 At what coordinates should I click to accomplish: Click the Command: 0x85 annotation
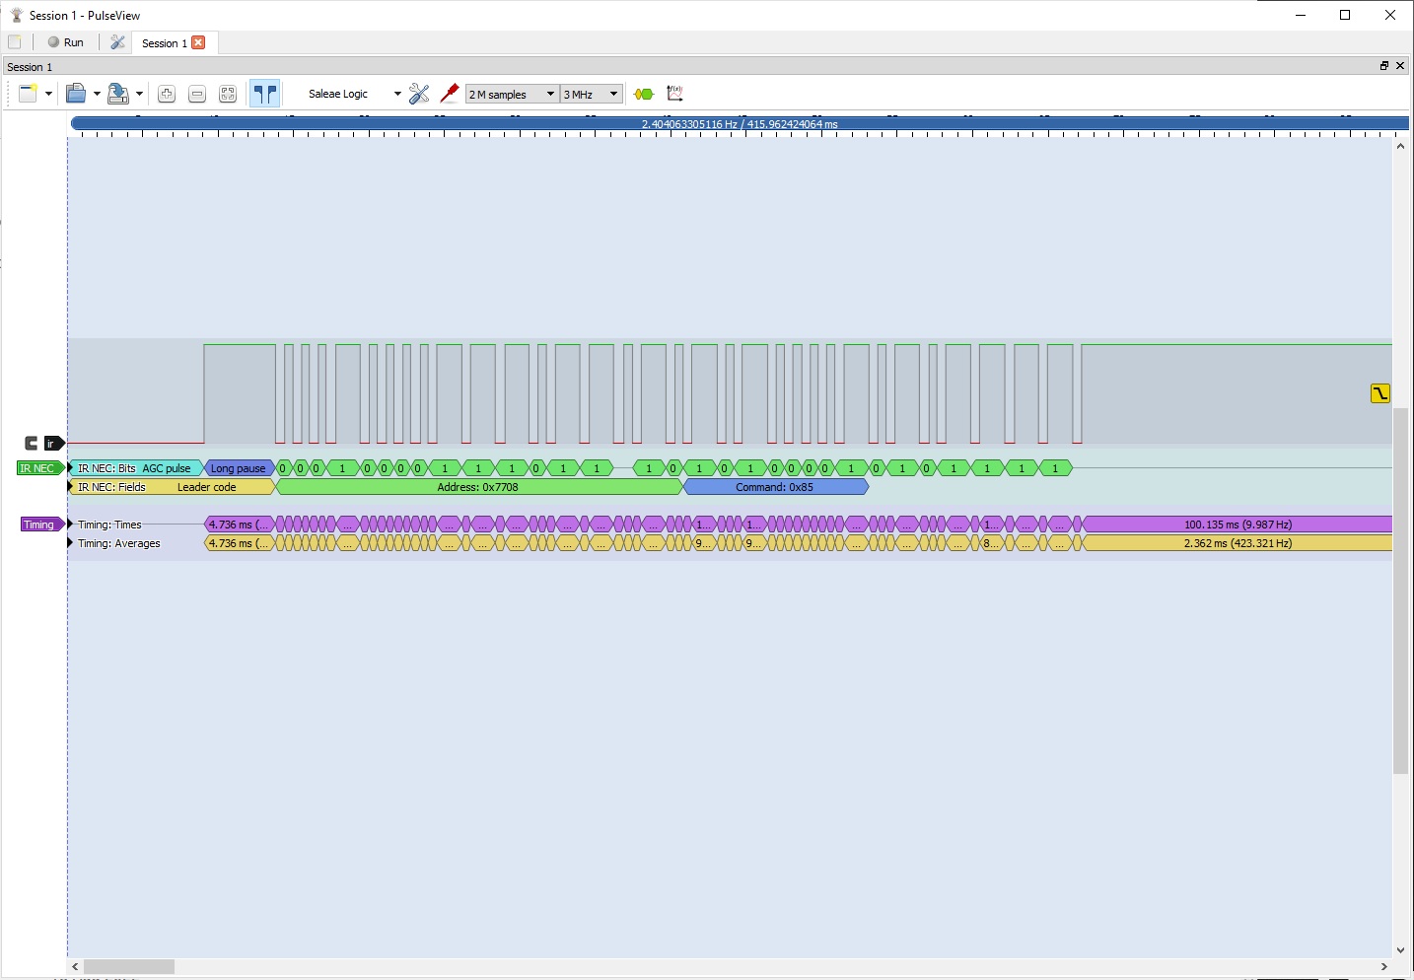click(x=775, y=486)
